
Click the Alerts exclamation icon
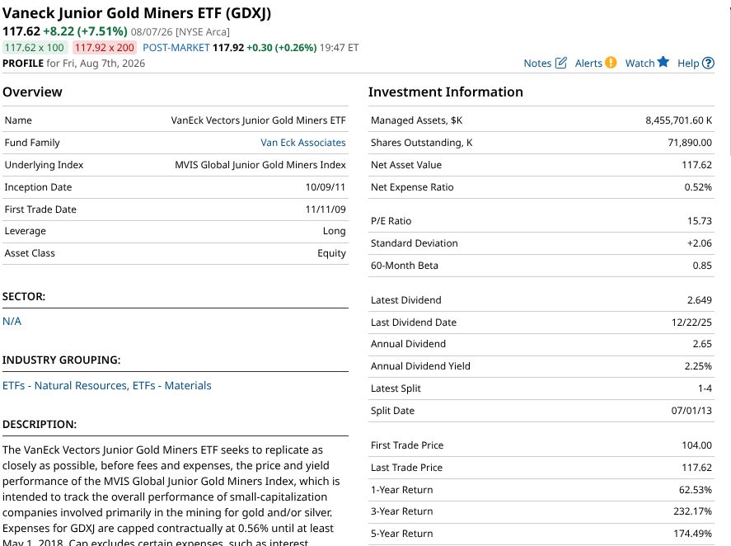click(x=611, y=63)
